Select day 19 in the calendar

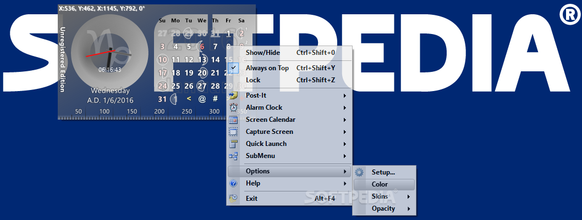(x=189, y=73)
